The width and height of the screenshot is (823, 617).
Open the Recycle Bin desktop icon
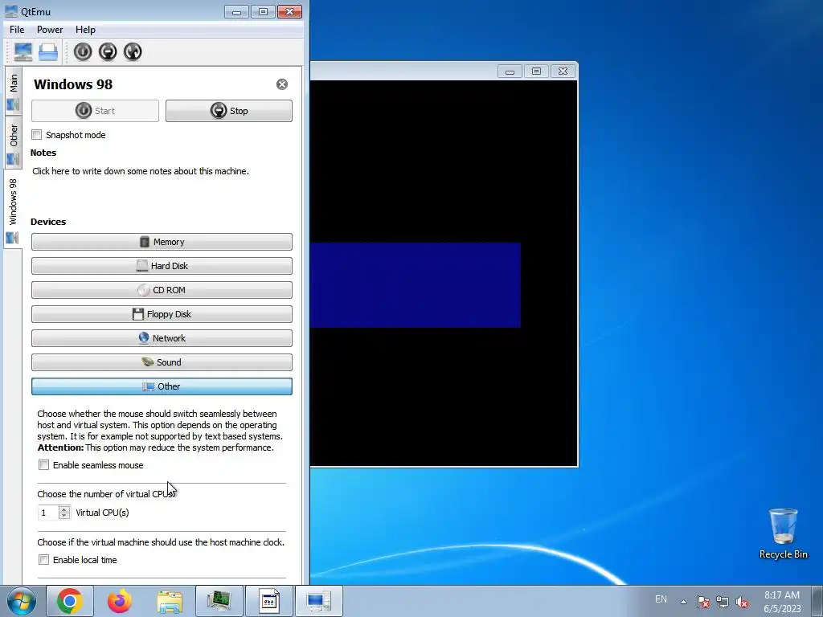[783, 533]
